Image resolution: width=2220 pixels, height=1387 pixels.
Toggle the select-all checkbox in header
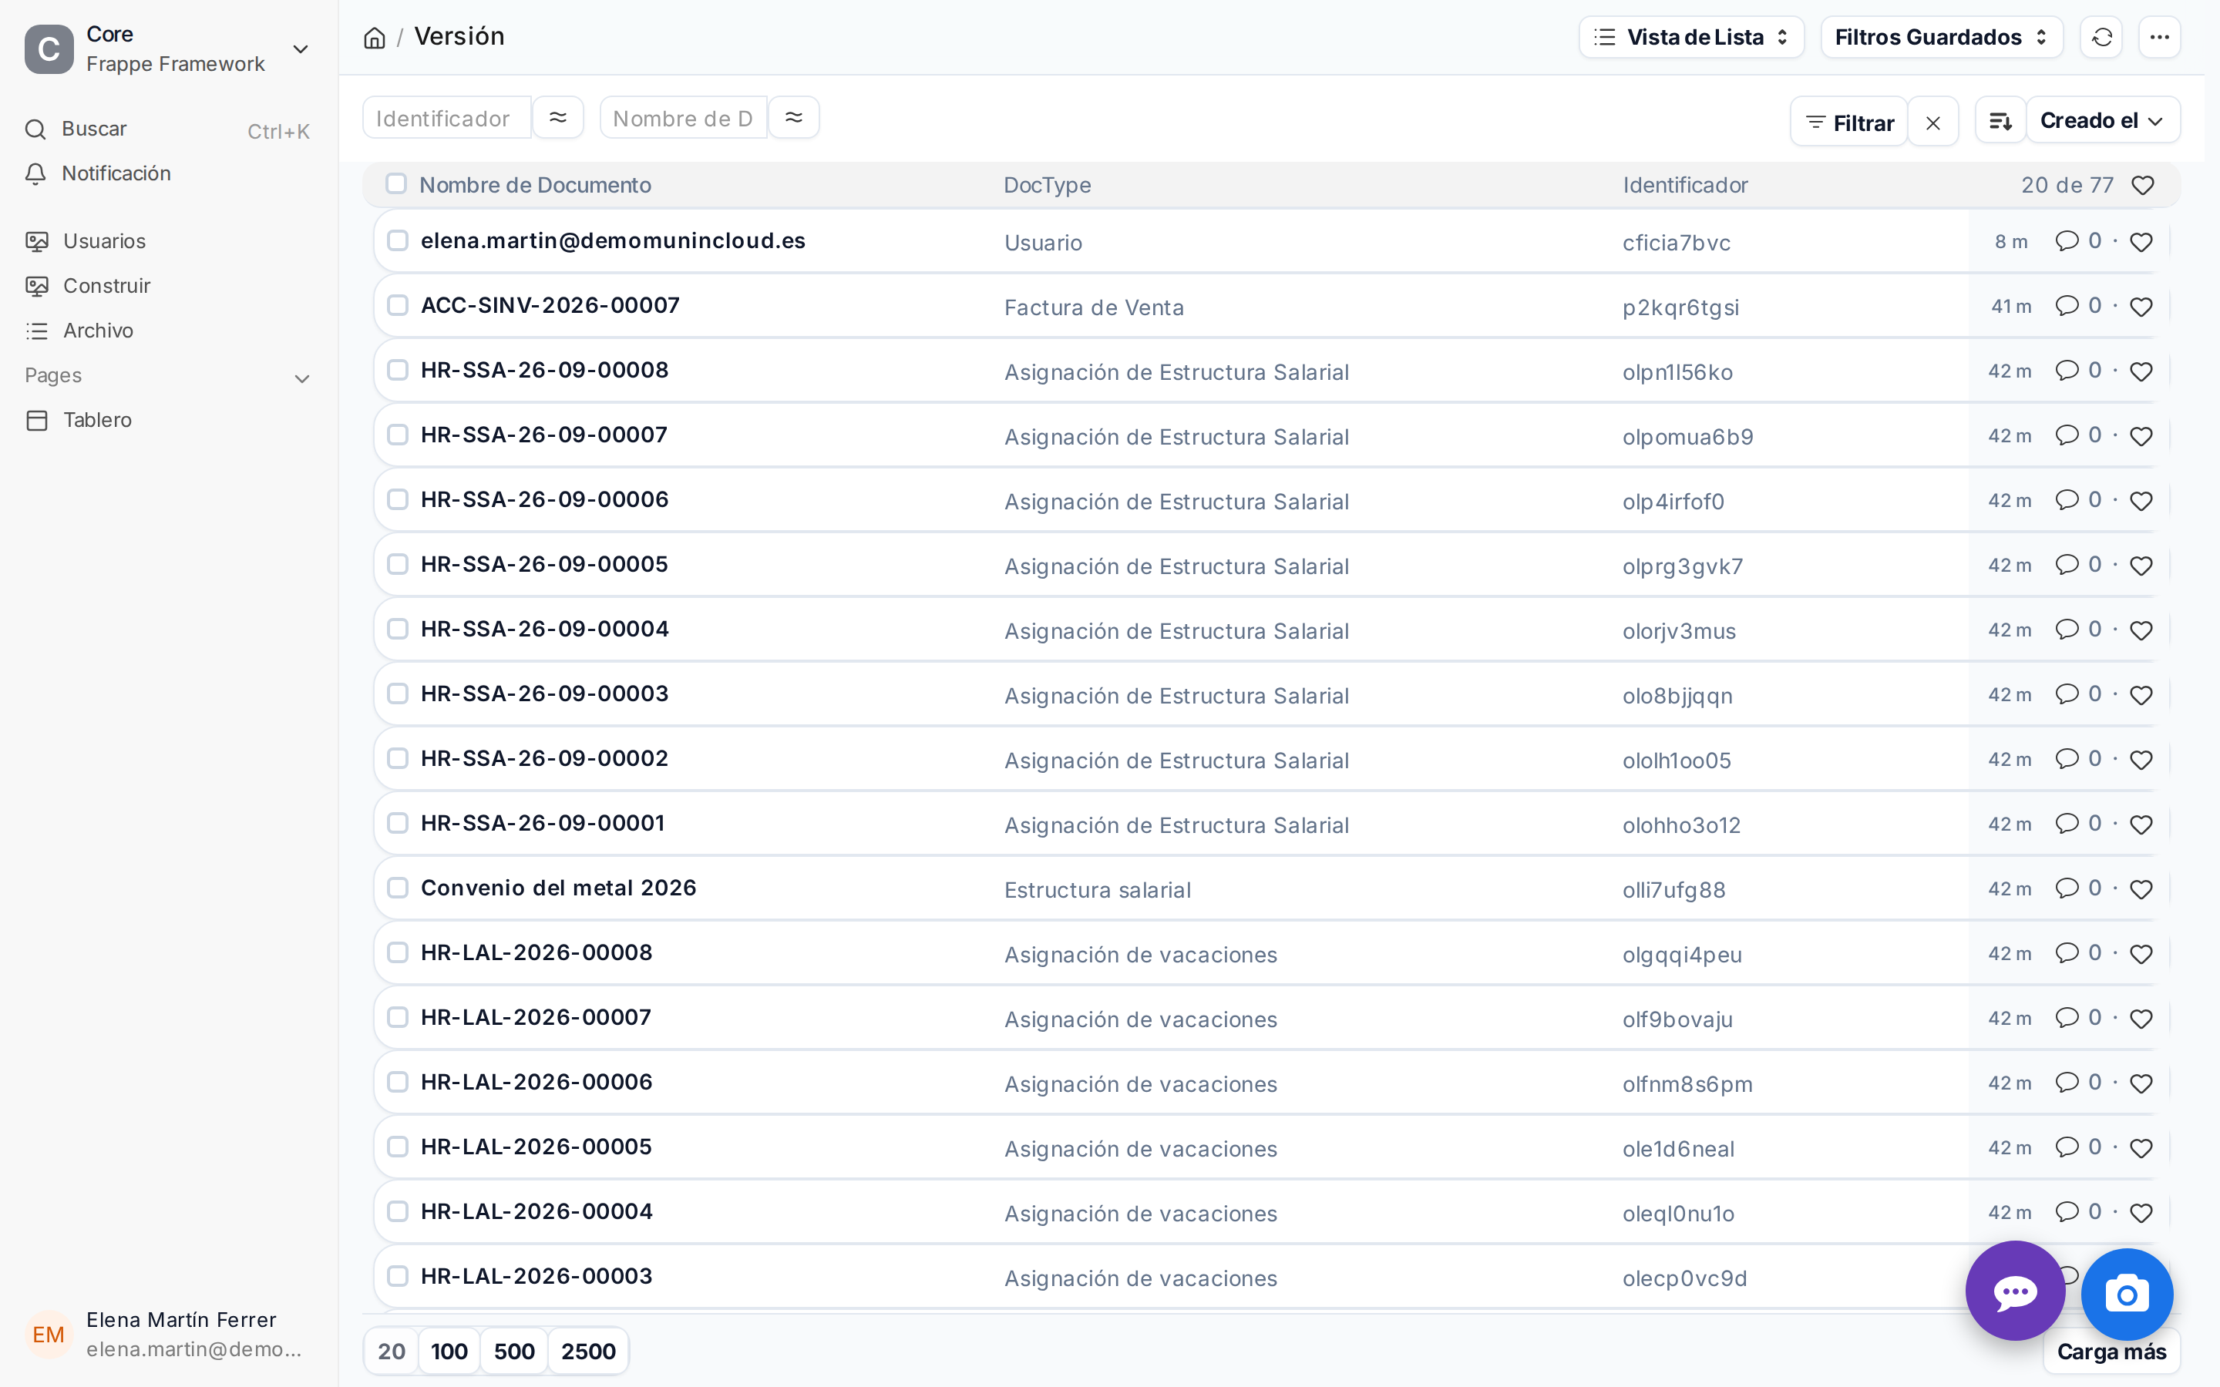396,183
